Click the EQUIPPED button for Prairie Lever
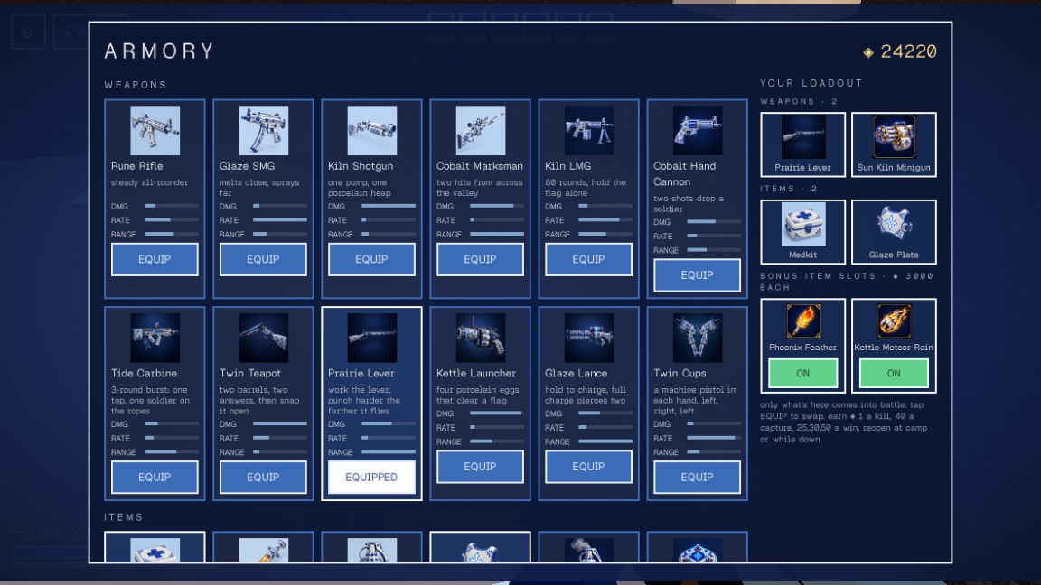This screenshot has width=1041, height=585. [x=371, y=477]
